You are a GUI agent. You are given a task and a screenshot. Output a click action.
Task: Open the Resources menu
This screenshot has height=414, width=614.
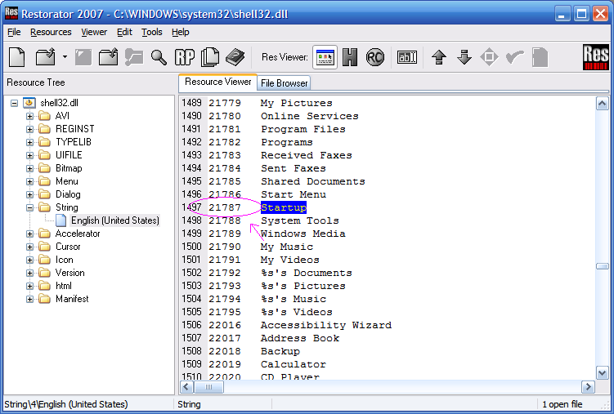pyautogui.click(x=51, y=32)
